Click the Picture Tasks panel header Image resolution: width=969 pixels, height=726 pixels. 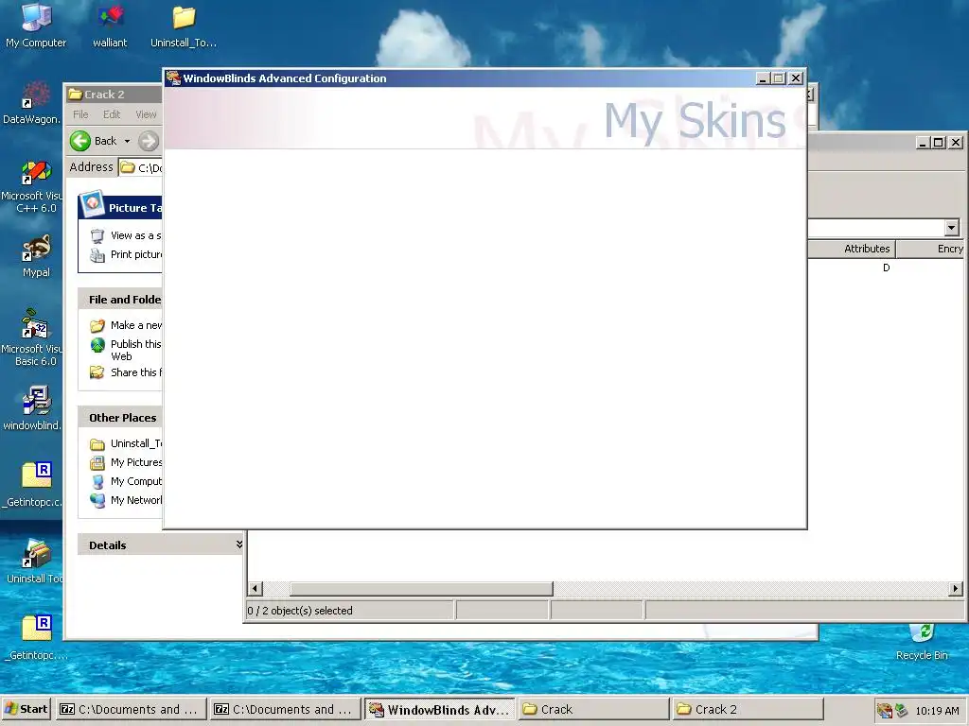121,207
